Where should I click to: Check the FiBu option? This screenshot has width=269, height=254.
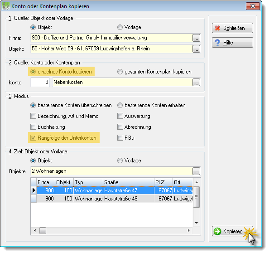click(x=120, y=137)
